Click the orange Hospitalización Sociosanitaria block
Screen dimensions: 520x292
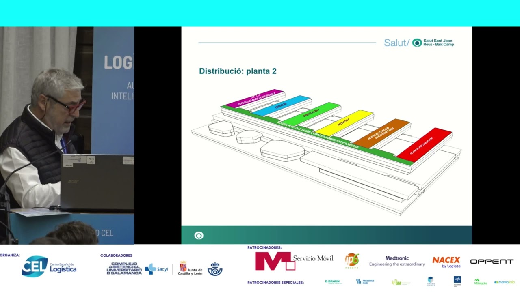click(x=381, y=133)
